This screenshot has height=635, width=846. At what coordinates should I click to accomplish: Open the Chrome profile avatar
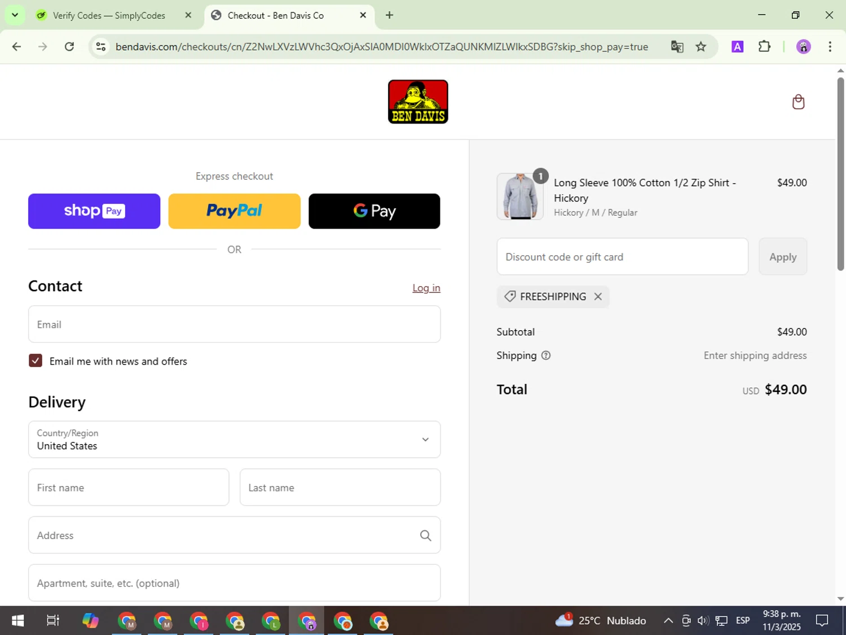(803, 47)
